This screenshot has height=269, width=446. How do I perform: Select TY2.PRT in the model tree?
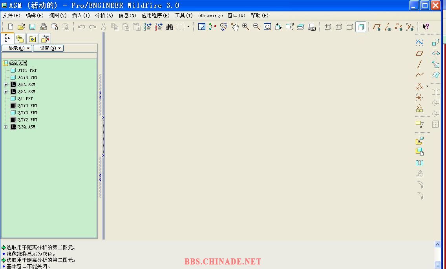pos(27,120)
